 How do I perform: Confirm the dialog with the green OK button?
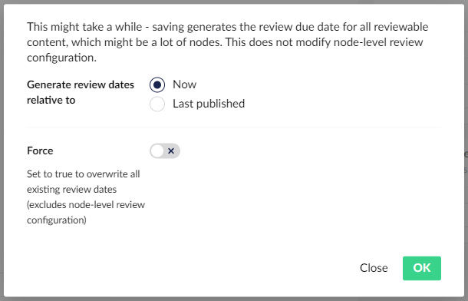click(x=422, y=268)
